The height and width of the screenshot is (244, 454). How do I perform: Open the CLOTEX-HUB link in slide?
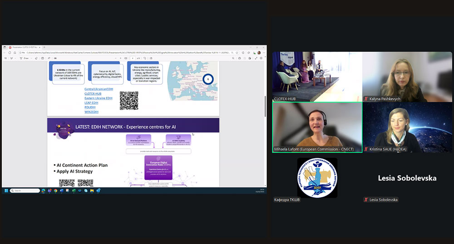tap(93, 93)
